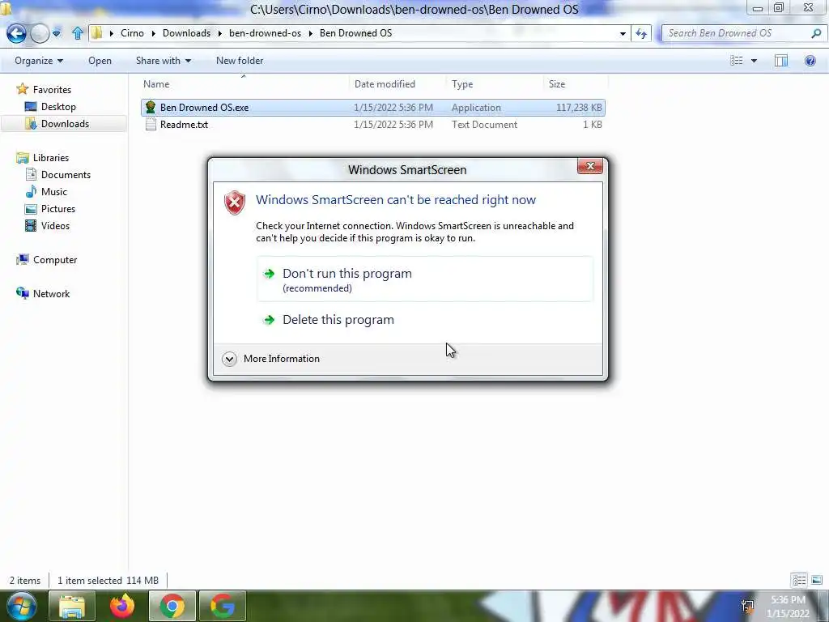
Task: Click the Back navigation arrow in Explorer
Action: tap(16, 33)
